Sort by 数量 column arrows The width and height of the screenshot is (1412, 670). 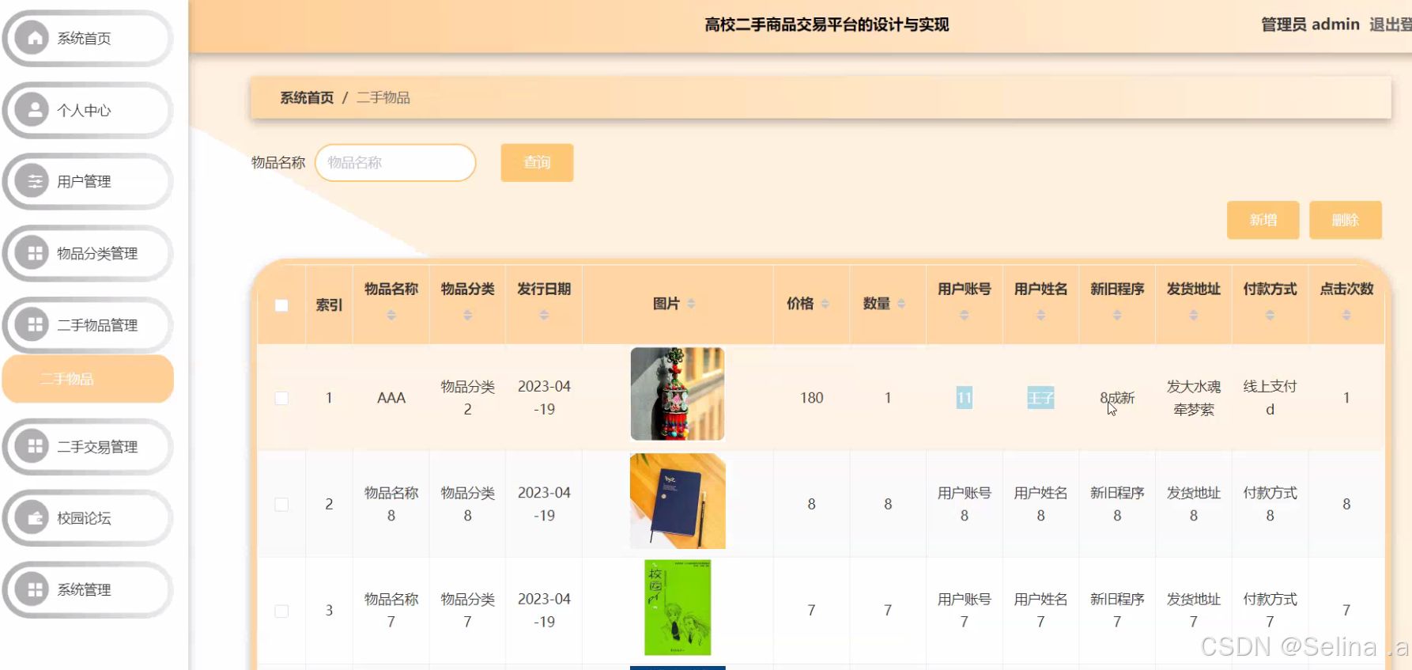click(901, 303)
